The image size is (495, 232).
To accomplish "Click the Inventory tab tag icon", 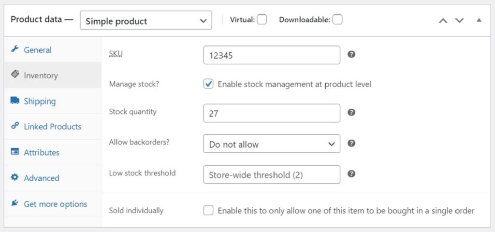I will pyautogui.click(x=15, y=73).
